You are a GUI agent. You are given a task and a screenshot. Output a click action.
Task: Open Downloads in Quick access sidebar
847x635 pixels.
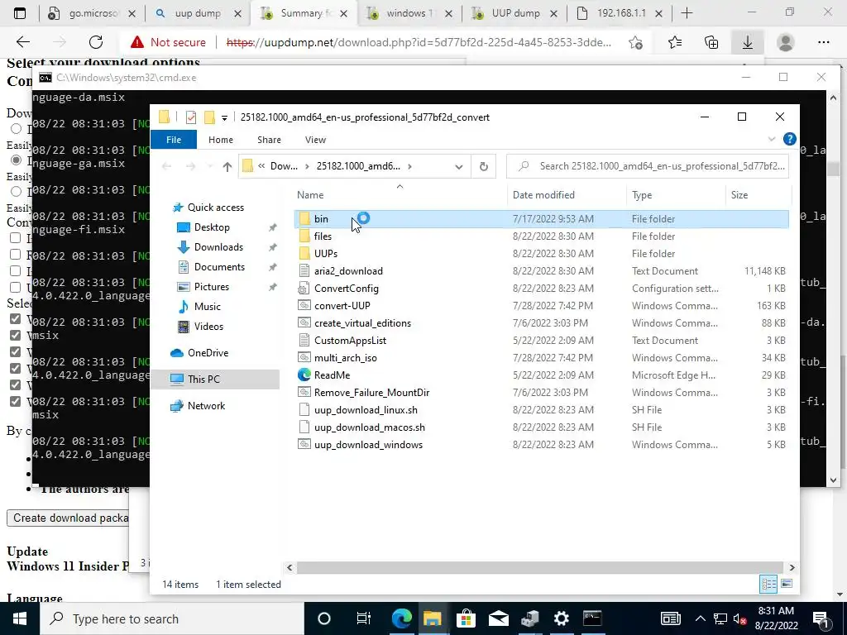pos(218,246)
